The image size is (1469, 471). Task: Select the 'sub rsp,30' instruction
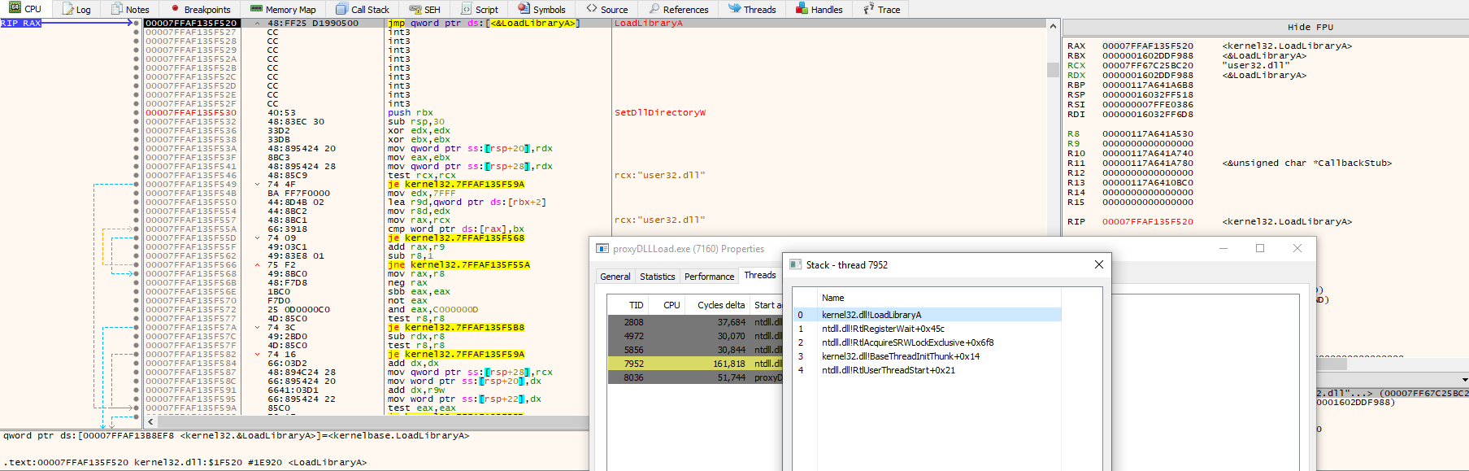pos(416,122)
